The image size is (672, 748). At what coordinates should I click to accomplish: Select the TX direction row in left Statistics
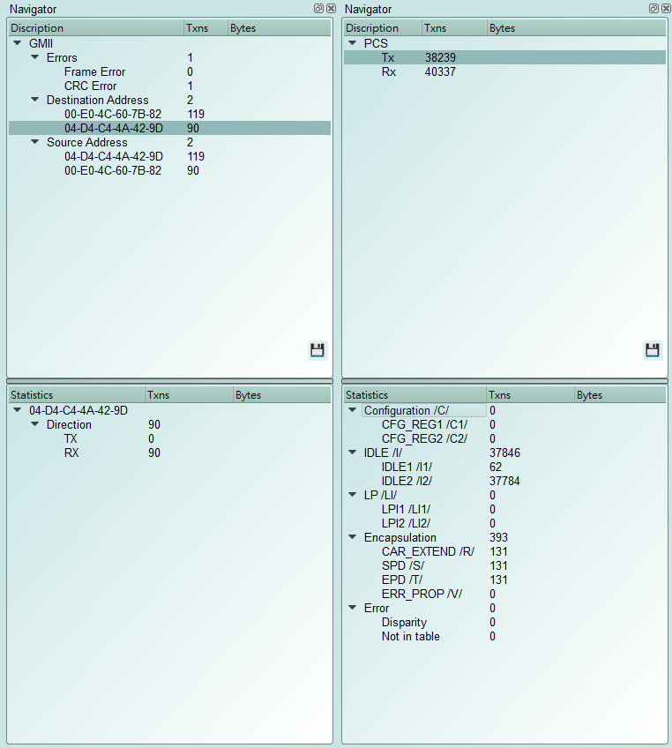coord(170,439)
